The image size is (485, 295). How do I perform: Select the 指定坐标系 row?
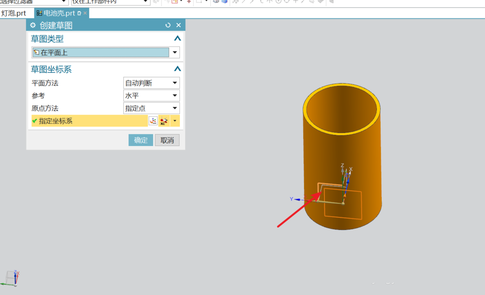(87, 121)
